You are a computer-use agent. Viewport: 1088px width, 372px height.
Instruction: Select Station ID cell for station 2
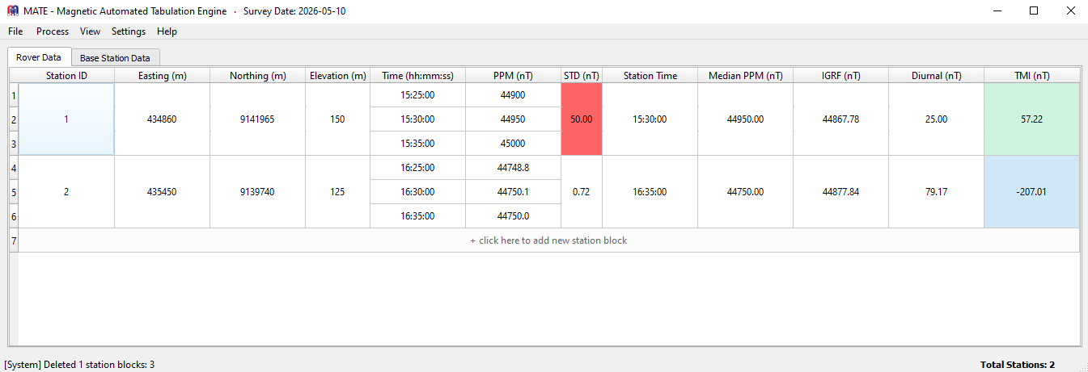[66, 192]
